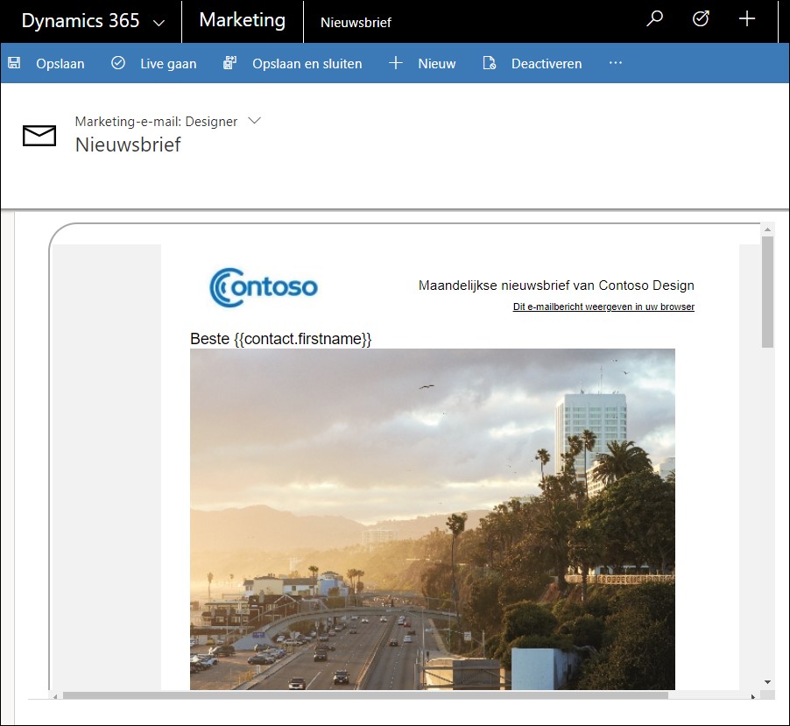The image size is (790, 726).
Task: Expand the Dynamics 365 app chevron
Action: 159,22
